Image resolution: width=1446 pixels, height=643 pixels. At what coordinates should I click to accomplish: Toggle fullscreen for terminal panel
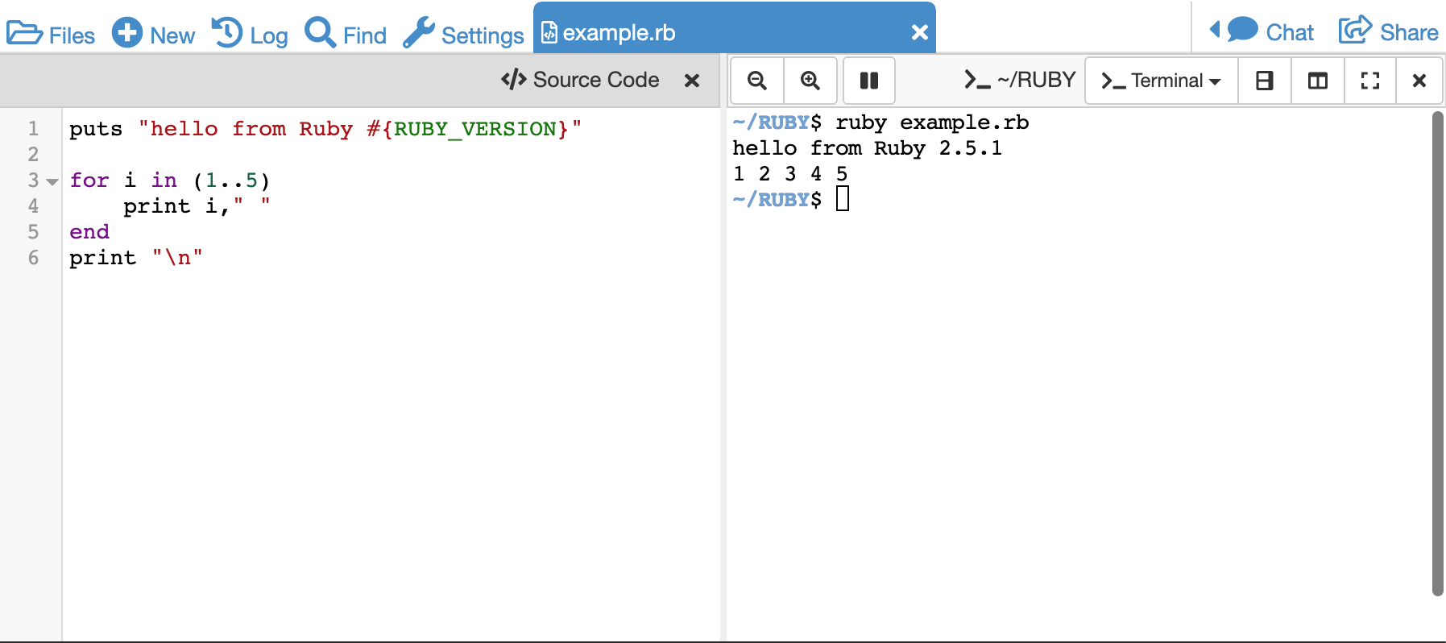tap(1369, 81)
